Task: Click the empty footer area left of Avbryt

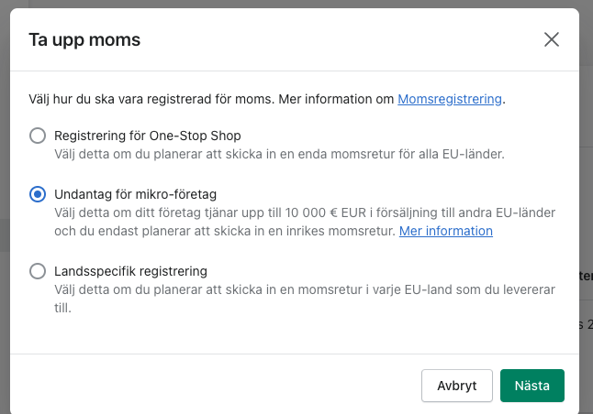Action: click(x=211, y=386)
